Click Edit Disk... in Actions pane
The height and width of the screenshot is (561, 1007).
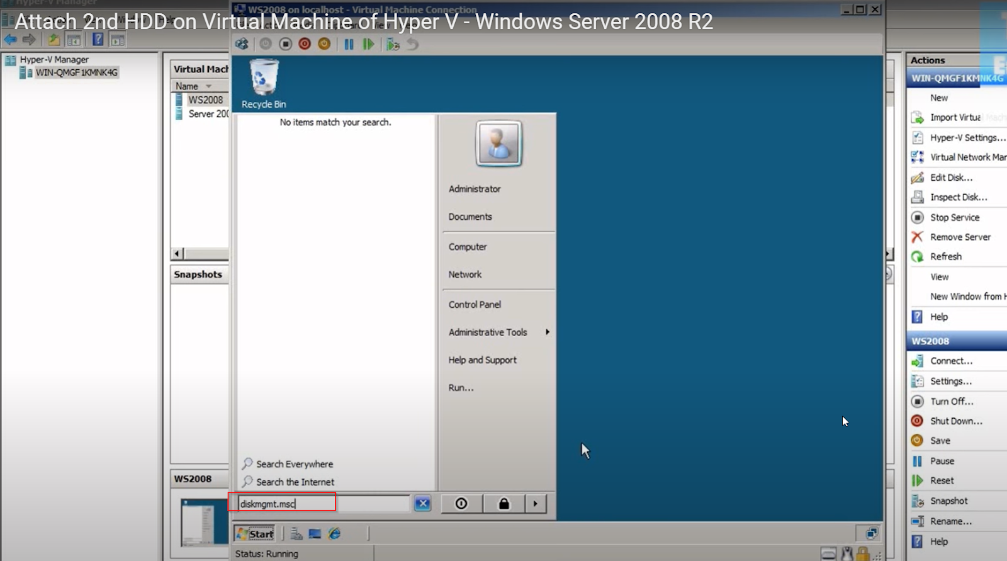tap(951, 178)
